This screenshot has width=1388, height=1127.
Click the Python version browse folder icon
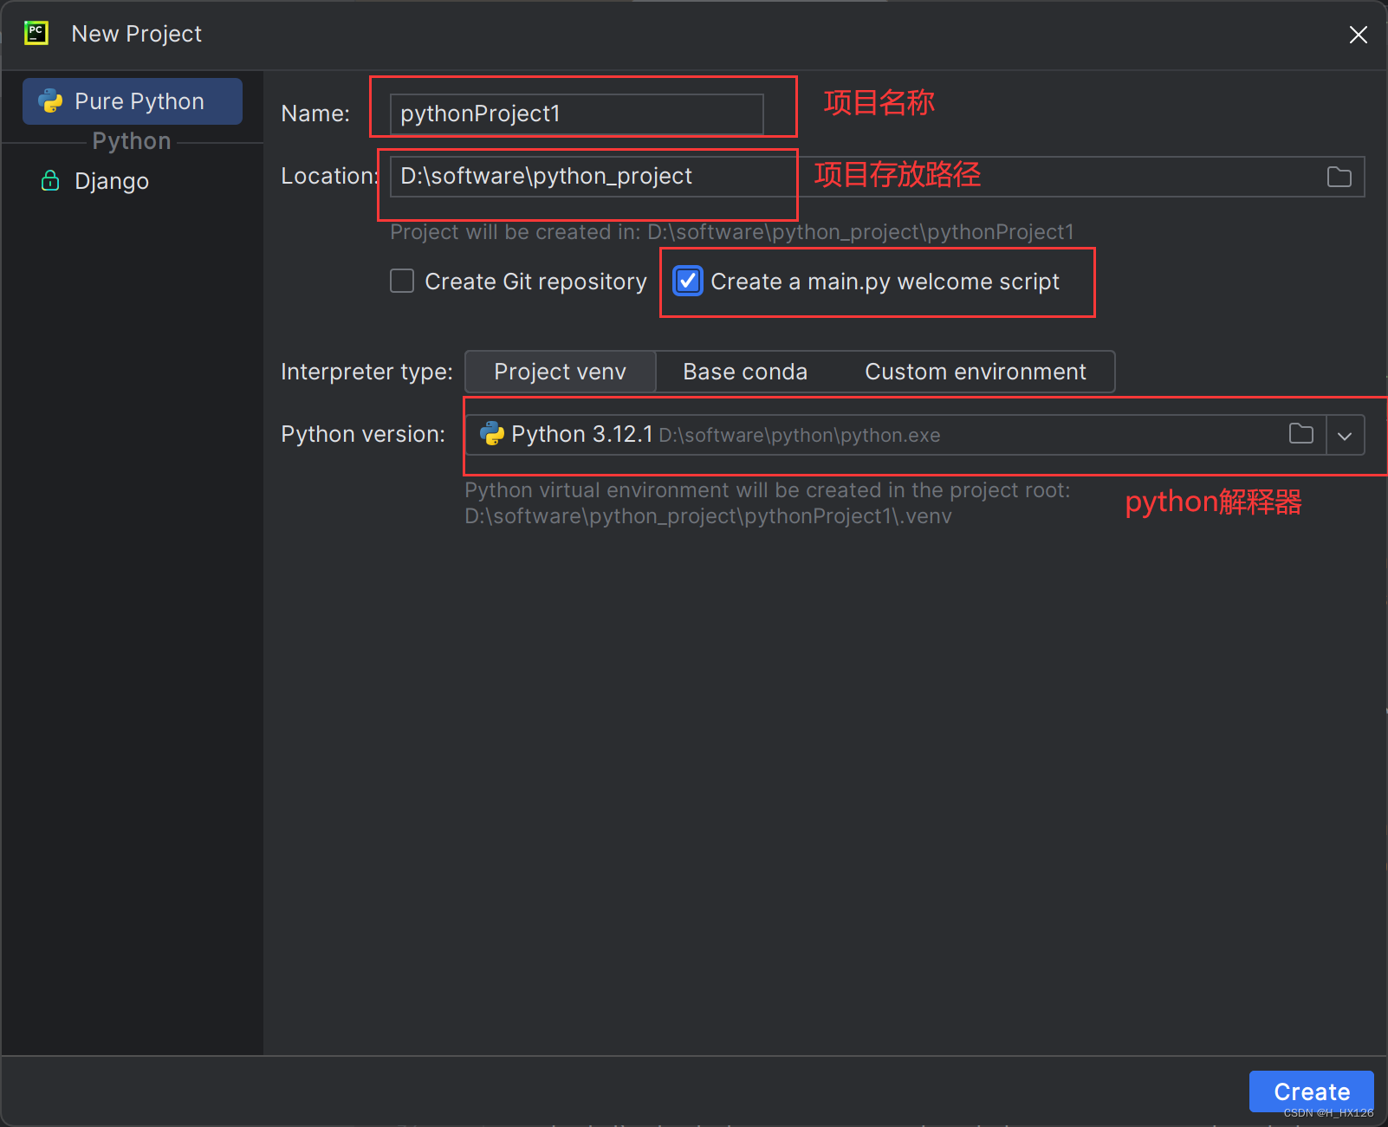[x=1300, y=434]
